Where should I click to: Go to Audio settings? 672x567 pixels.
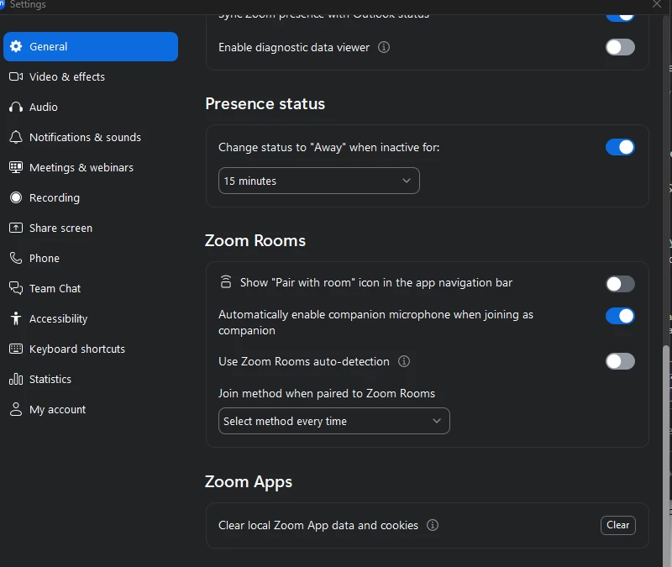point(91,108)
